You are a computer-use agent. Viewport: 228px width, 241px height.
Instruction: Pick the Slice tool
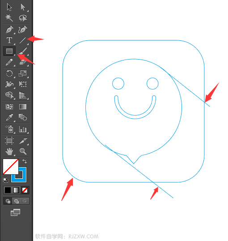(x=23, y=141)
